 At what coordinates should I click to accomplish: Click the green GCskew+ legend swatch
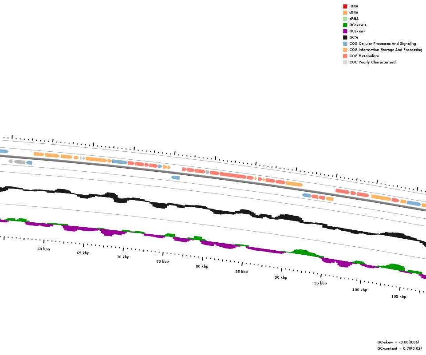[345, 25]
